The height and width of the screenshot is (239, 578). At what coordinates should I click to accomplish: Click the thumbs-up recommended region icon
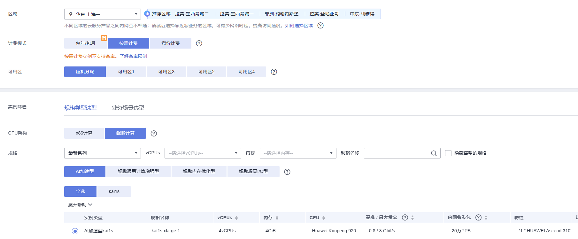147,14
